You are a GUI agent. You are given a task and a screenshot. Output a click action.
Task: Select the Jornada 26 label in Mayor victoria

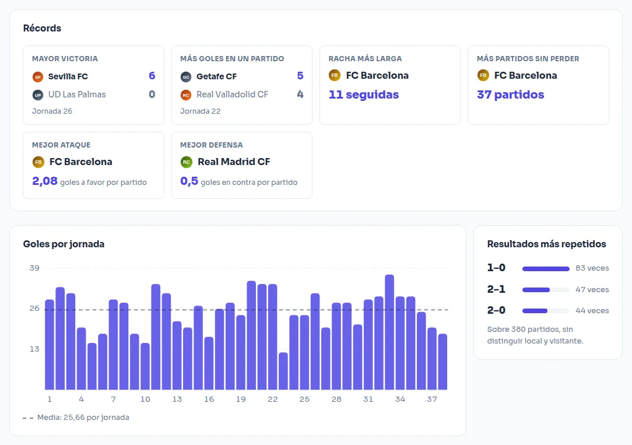click(x=52, y=111)
